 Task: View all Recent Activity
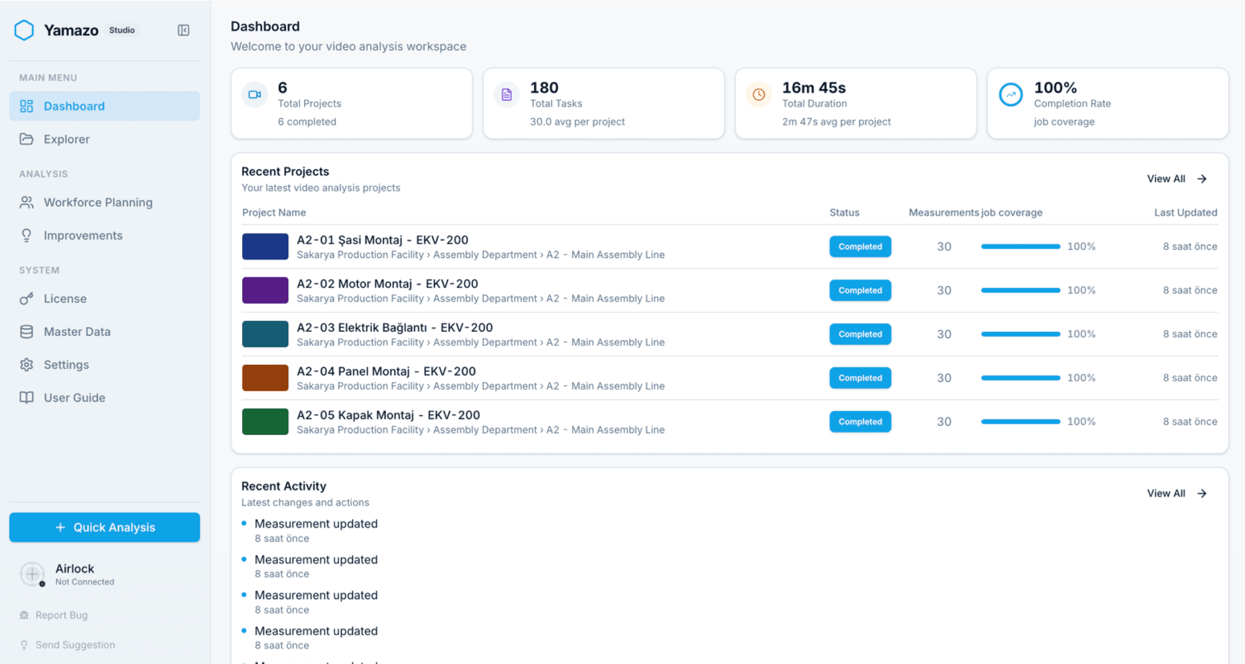(1177, 493)
